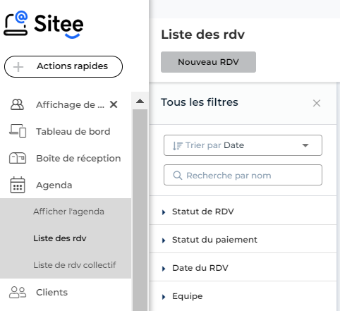Expand the Date du RDV filter
This screenshot has width=340, height=311.
(243, 268)
